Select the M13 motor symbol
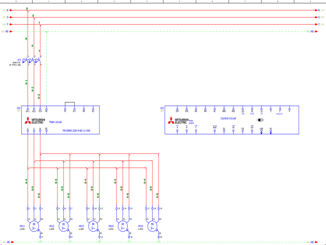326x245 pixels. 94,226
